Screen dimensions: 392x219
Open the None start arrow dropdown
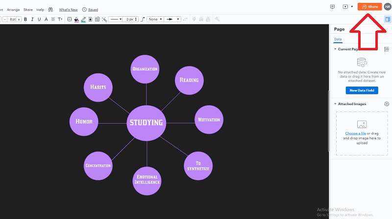click(155, 19)
